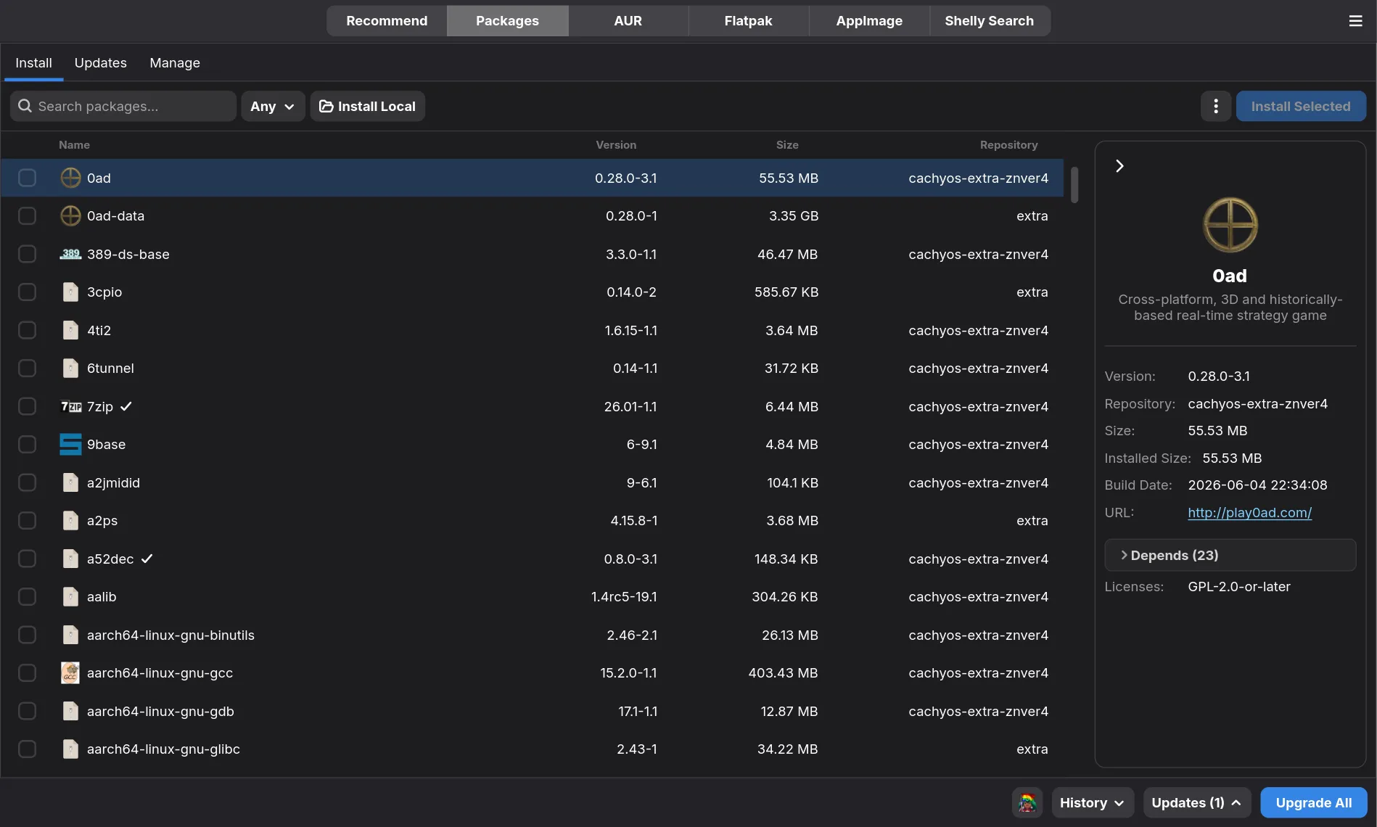
Task: Tick the 3cpio checkbox
Action: [27, 292]
